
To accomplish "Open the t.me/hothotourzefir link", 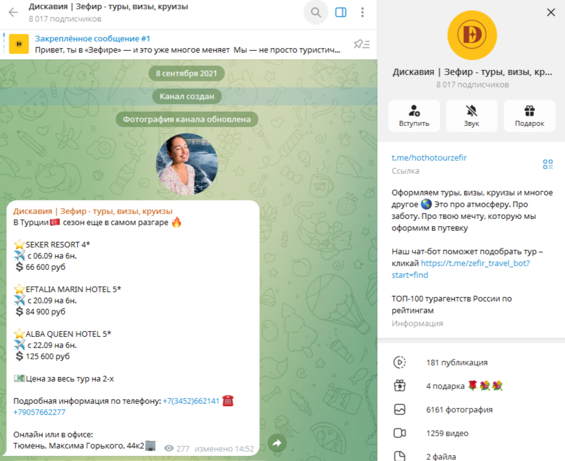I will tap(429, 158).
